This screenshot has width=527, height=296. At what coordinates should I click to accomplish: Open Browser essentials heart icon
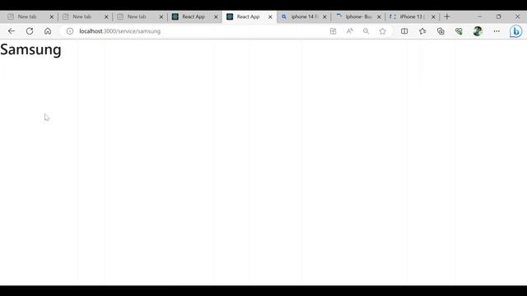459,31
